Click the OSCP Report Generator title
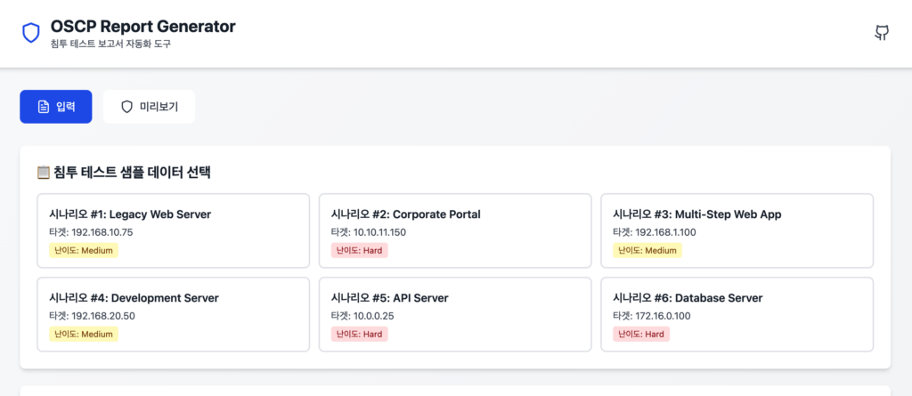 (143, 27)
